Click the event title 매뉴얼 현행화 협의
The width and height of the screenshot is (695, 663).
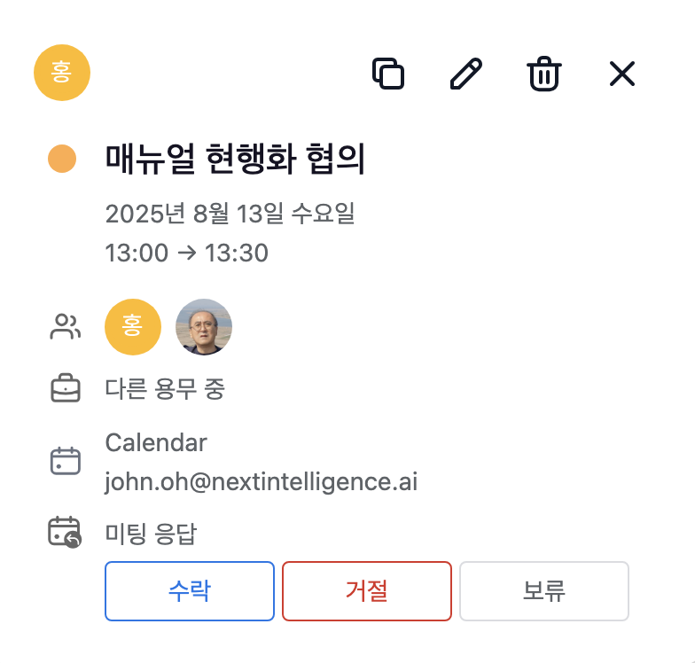tap(235, 159)
